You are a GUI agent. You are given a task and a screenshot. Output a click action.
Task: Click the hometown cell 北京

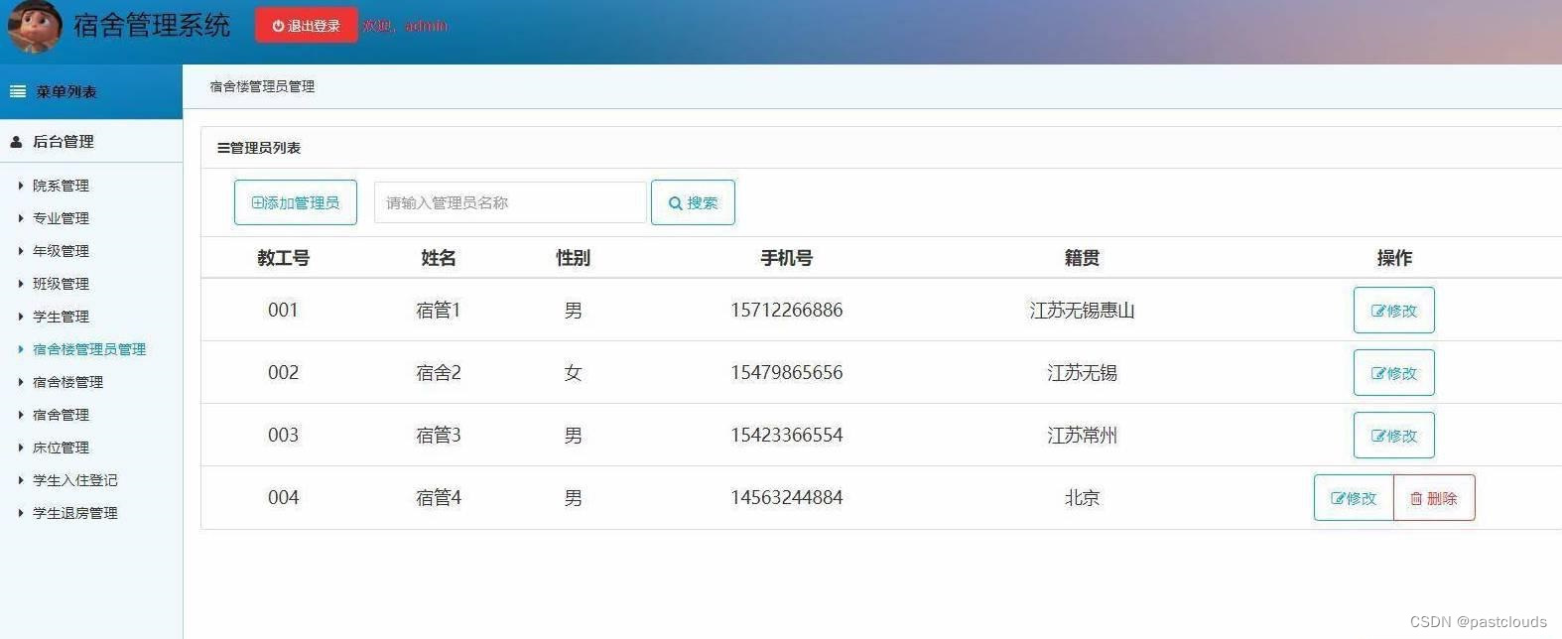1082,498
